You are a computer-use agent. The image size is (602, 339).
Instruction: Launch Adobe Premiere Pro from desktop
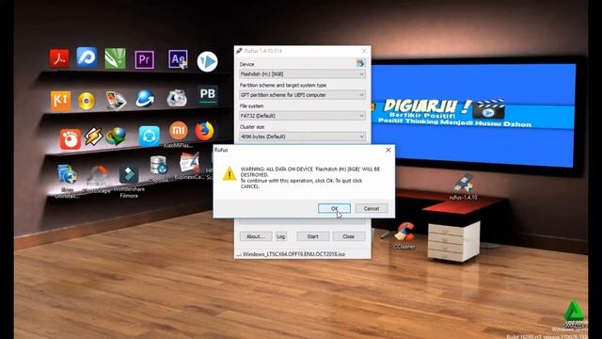tap(144, 59)
